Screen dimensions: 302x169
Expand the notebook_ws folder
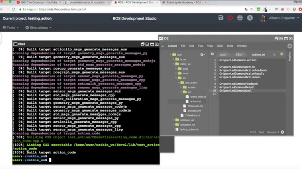173,120
